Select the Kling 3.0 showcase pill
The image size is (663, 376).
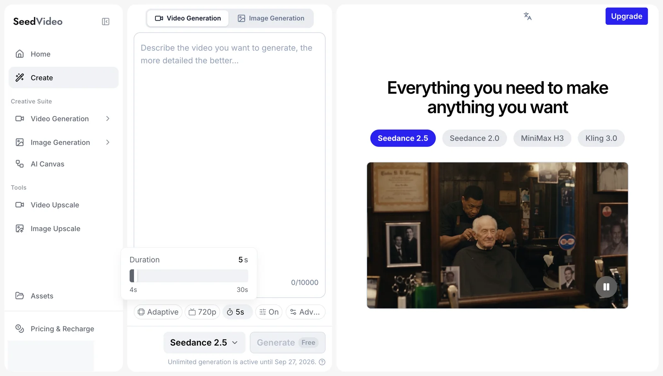tap(601, 138)
